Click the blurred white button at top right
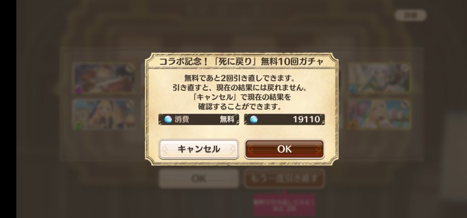This screenshot has height=218, width=467. point(410,15)
